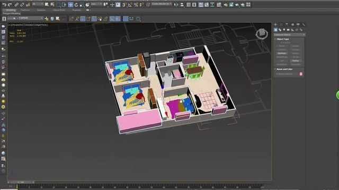
Task: Select the Cameras create category icon
Action: point(288,30)
